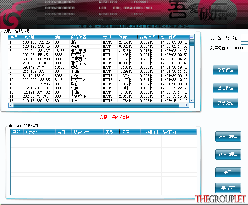
Task: Select the row with IP 112.124.0.173
Action: click(99, 88)
